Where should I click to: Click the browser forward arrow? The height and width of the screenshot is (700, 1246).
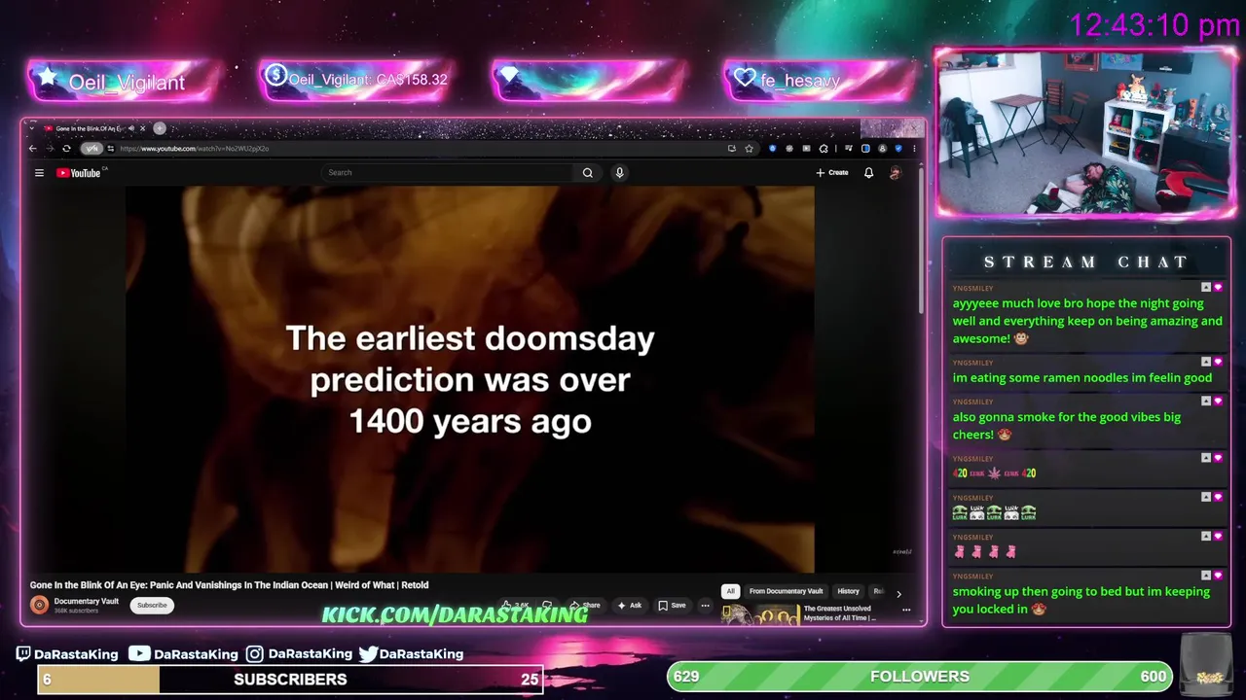(x=49, y=149)
